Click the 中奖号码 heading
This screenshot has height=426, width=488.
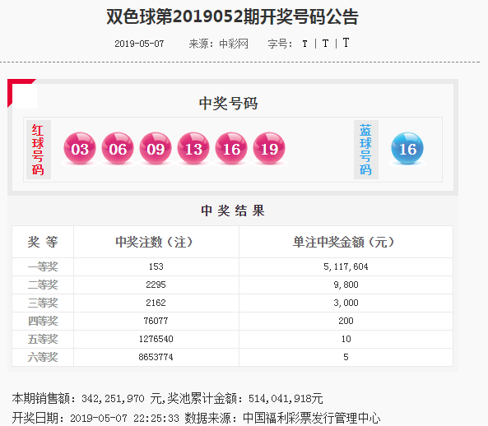(x=229, y=104)
